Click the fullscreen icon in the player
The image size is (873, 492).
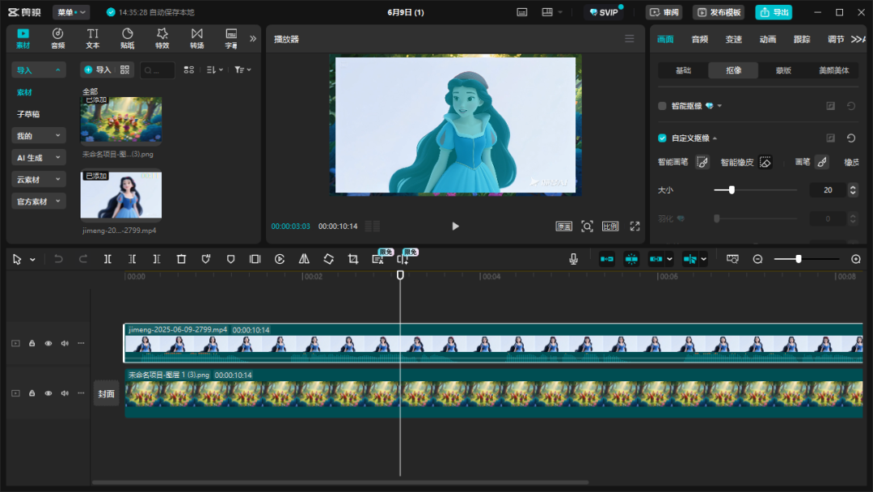pyautogui.click(x=635, y=227)
